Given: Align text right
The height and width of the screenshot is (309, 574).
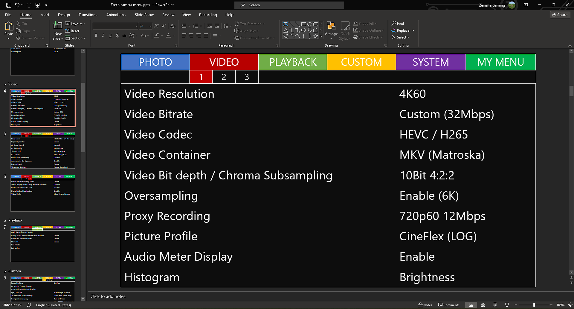Looking at the screenshot, I should (x=198, y=36).
